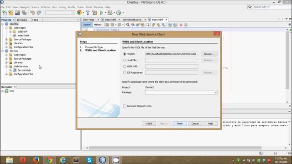Screen dimensions: 292x164
Task: Select the IDE Registered radio button
Action: click(125, 73)
